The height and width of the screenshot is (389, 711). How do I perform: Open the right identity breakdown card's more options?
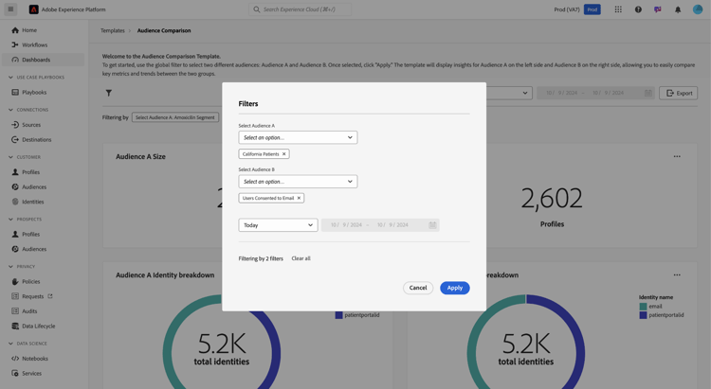coord(677,274)
